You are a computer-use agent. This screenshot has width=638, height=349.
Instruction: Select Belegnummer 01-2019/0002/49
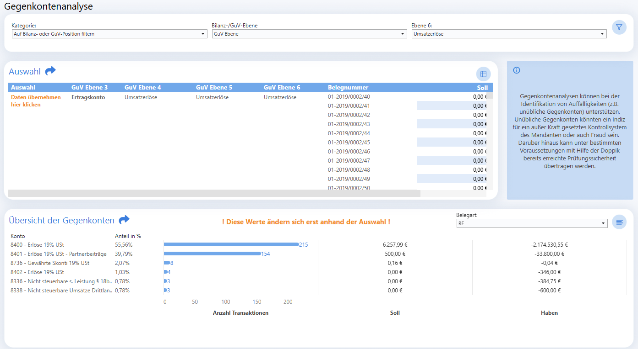(349, 179)
